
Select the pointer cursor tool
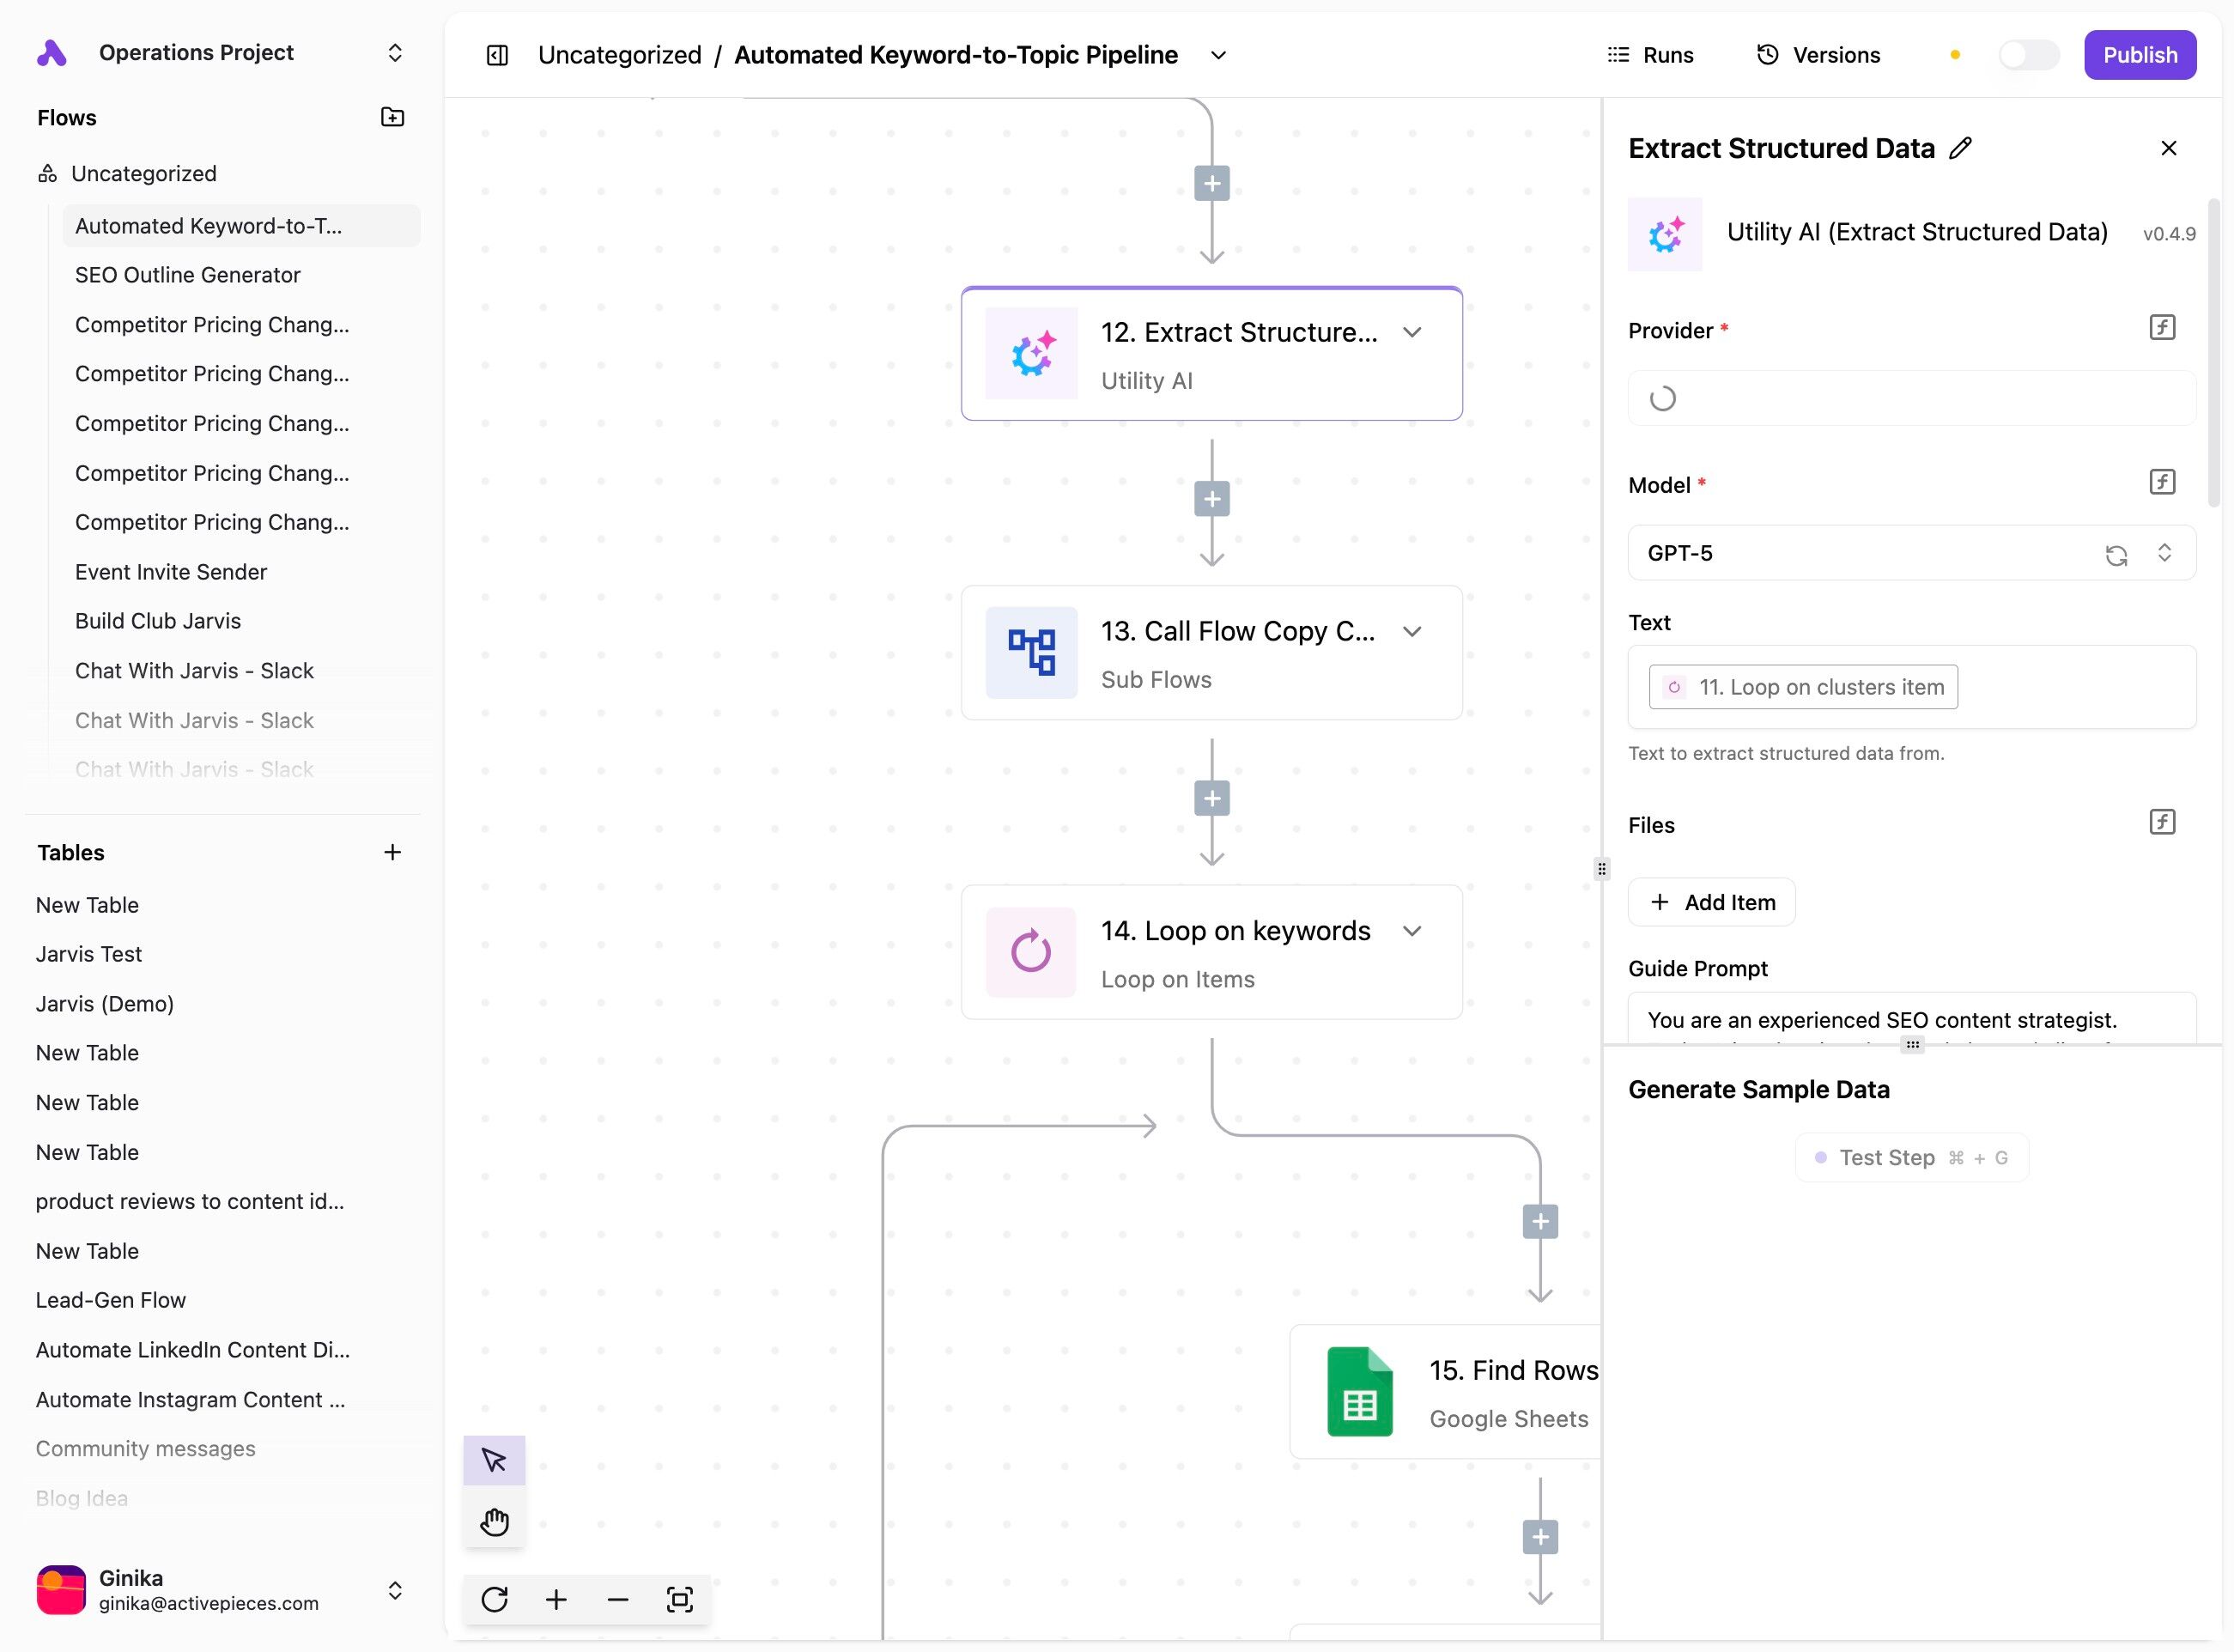(x=494, y=1460)
